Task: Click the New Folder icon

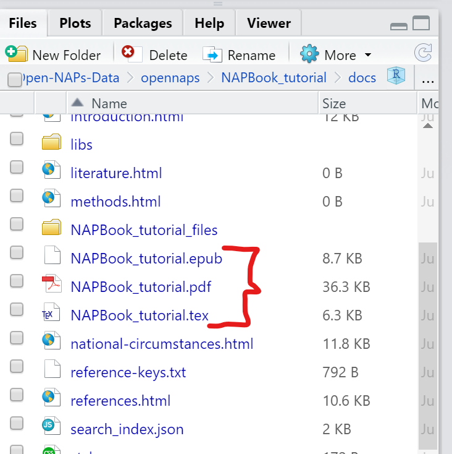Action: click(x=16, y=54)
